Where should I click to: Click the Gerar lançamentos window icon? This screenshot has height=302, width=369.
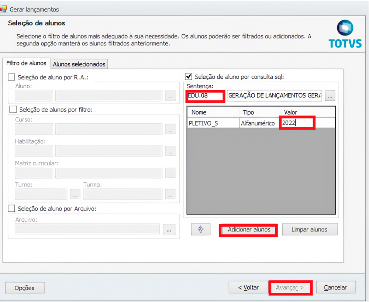pos(4,9)
